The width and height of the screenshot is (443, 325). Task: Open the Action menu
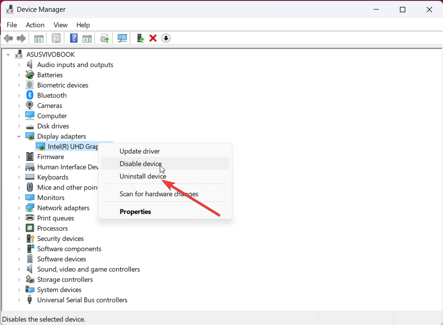pos(35,25)
